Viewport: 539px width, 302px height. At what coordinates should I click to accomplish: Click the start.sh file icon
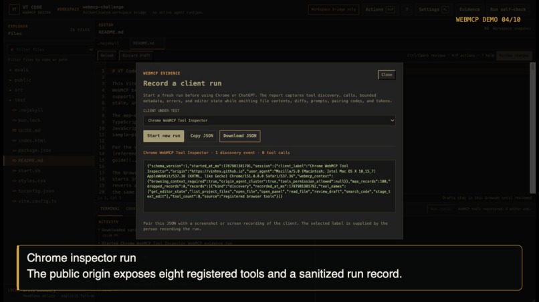click(x=15, y=171)
